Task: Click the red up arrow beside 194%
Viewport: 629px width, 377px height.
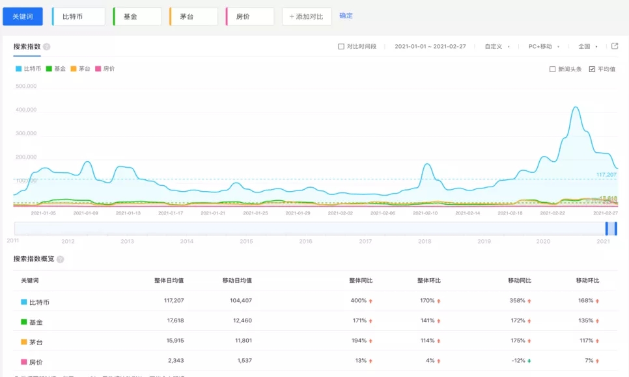Action: point(370,341)
